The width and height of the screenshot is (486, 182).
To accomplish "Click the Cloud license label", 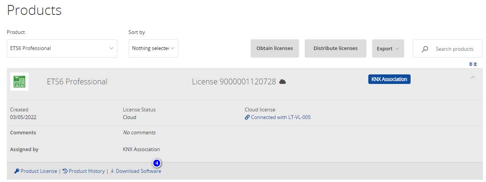I will [260, 110].
